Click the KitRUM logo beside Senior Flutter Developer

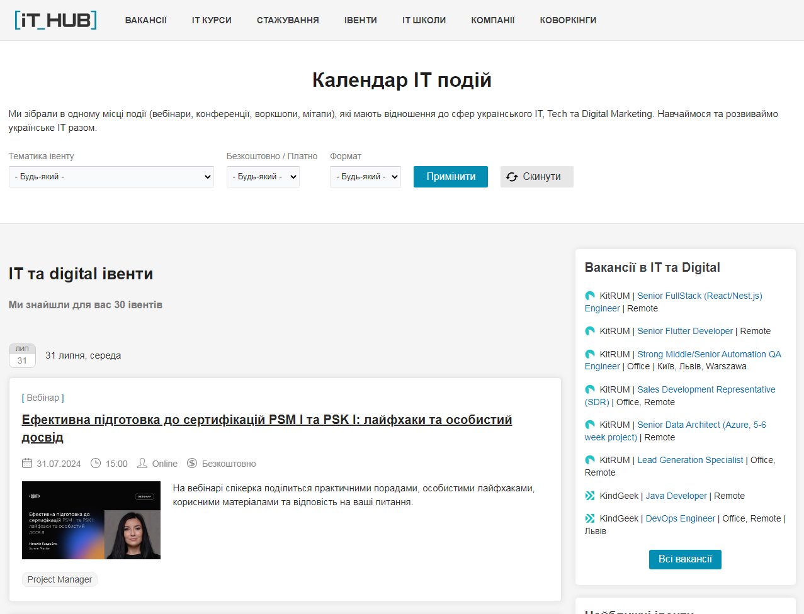(x=590, y=331)
